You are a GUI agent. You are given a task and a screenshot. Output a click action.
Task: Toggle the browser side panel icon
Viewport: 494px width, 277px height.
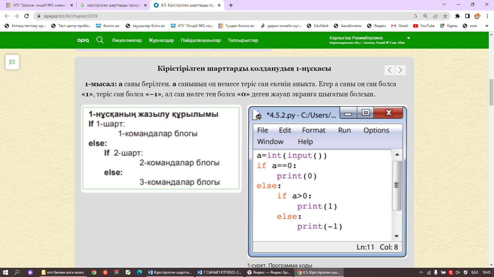(x=467, y=16)
